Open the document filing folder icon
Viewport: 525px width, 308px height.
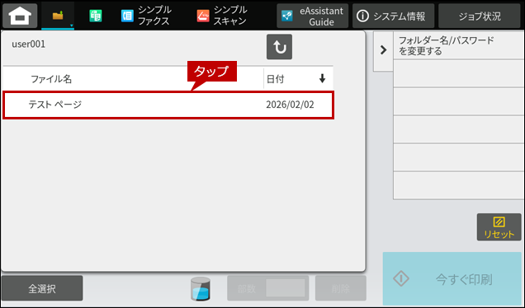58,16
